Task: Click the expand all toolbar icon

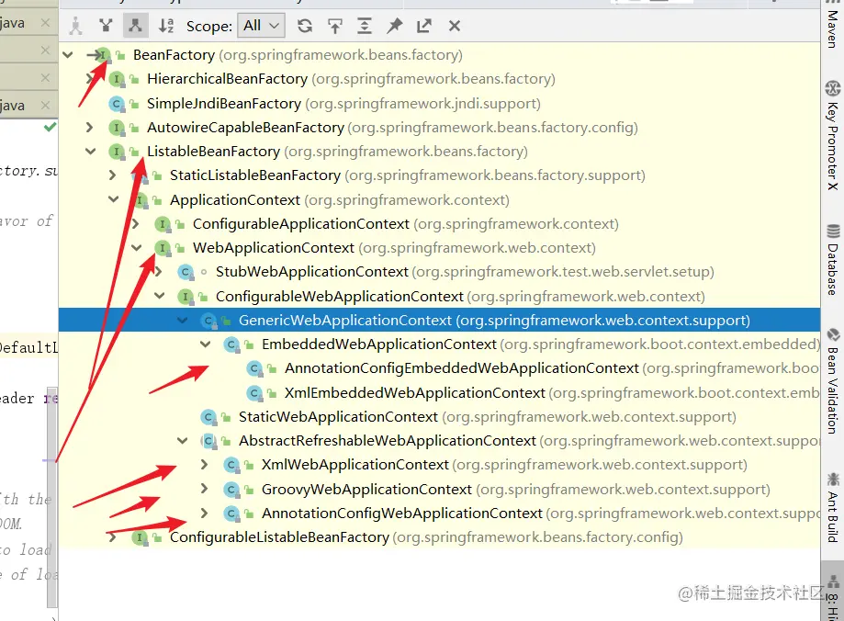Action: tap(365, 26)
